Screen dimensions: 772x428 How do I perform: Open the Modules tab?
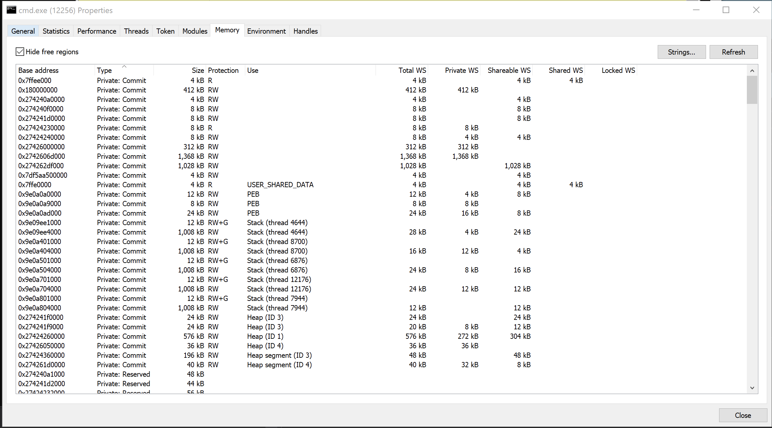tap(195, 31)
